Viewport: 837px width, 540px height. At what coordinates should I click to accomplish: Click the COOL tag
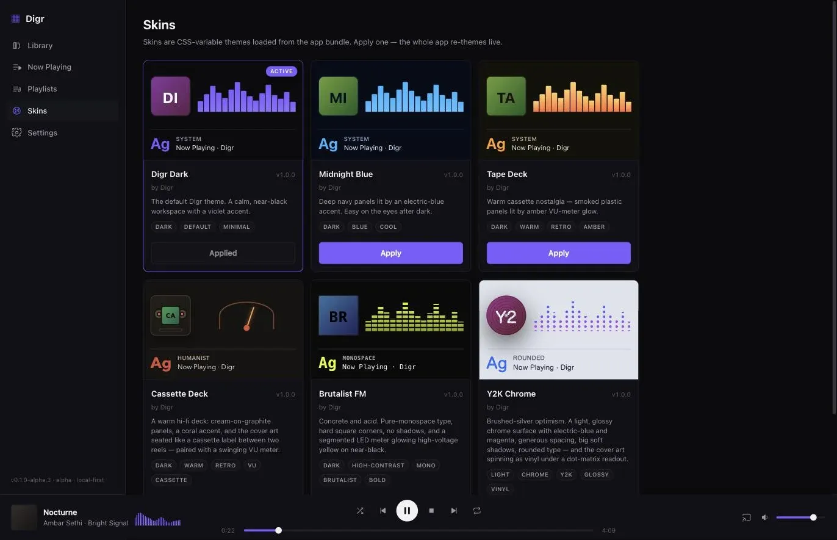[x=388, y=227]
